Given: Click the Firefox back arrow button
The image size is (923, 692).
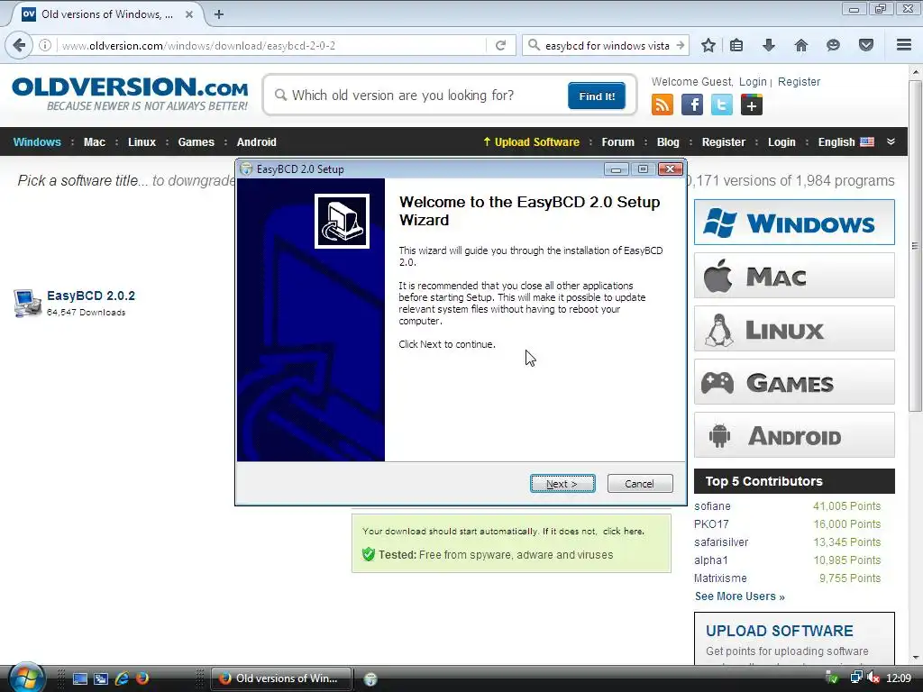Looking at the screenshot, I should coord(19,45).
